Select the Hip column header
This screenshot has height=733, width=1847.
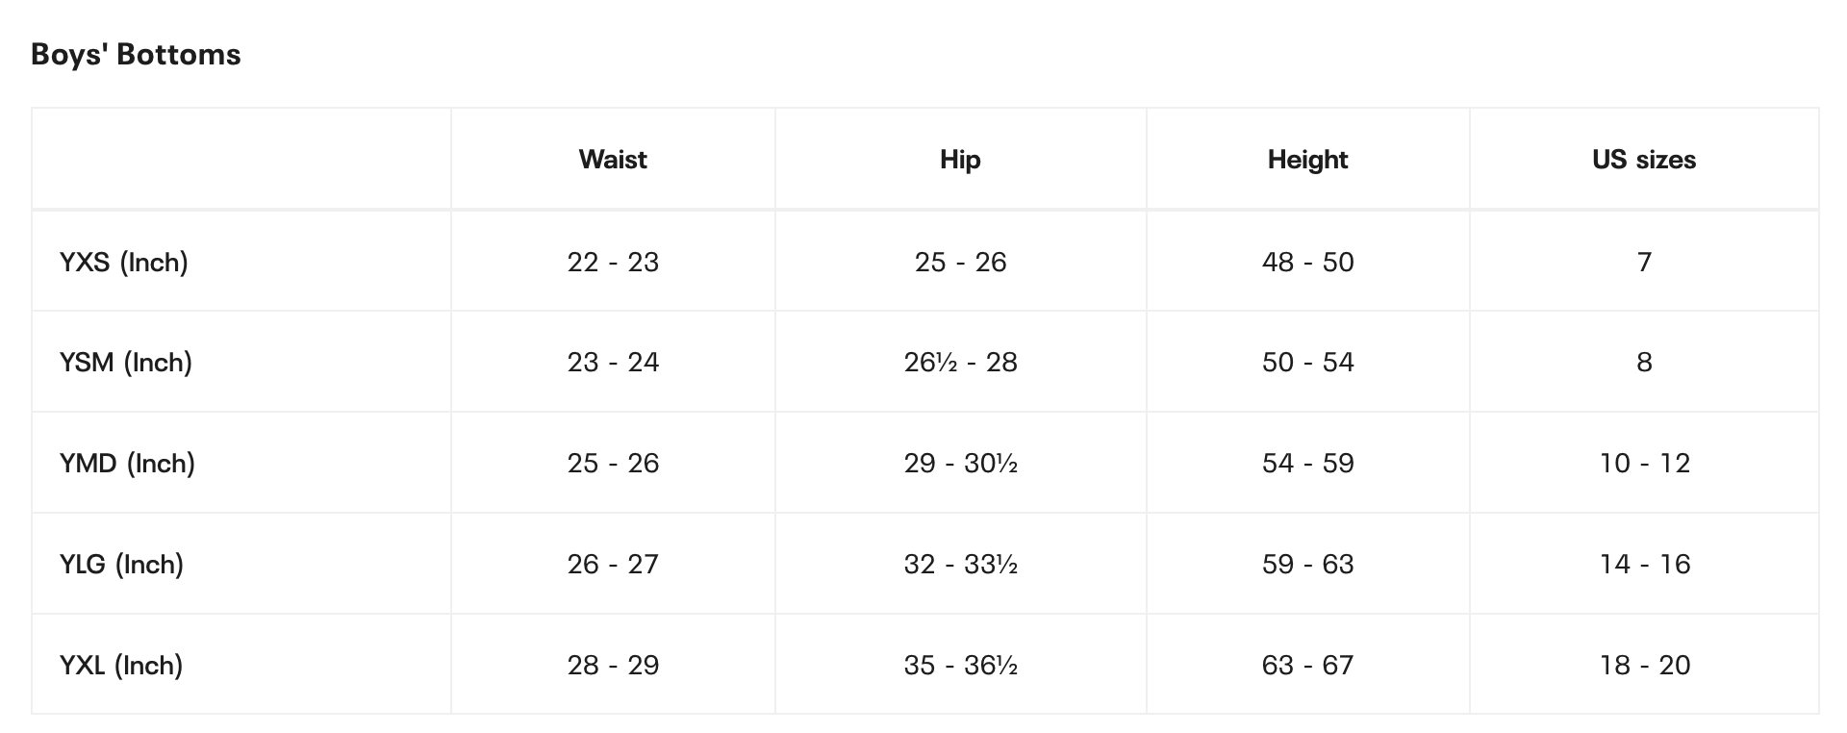coord(960,160)
